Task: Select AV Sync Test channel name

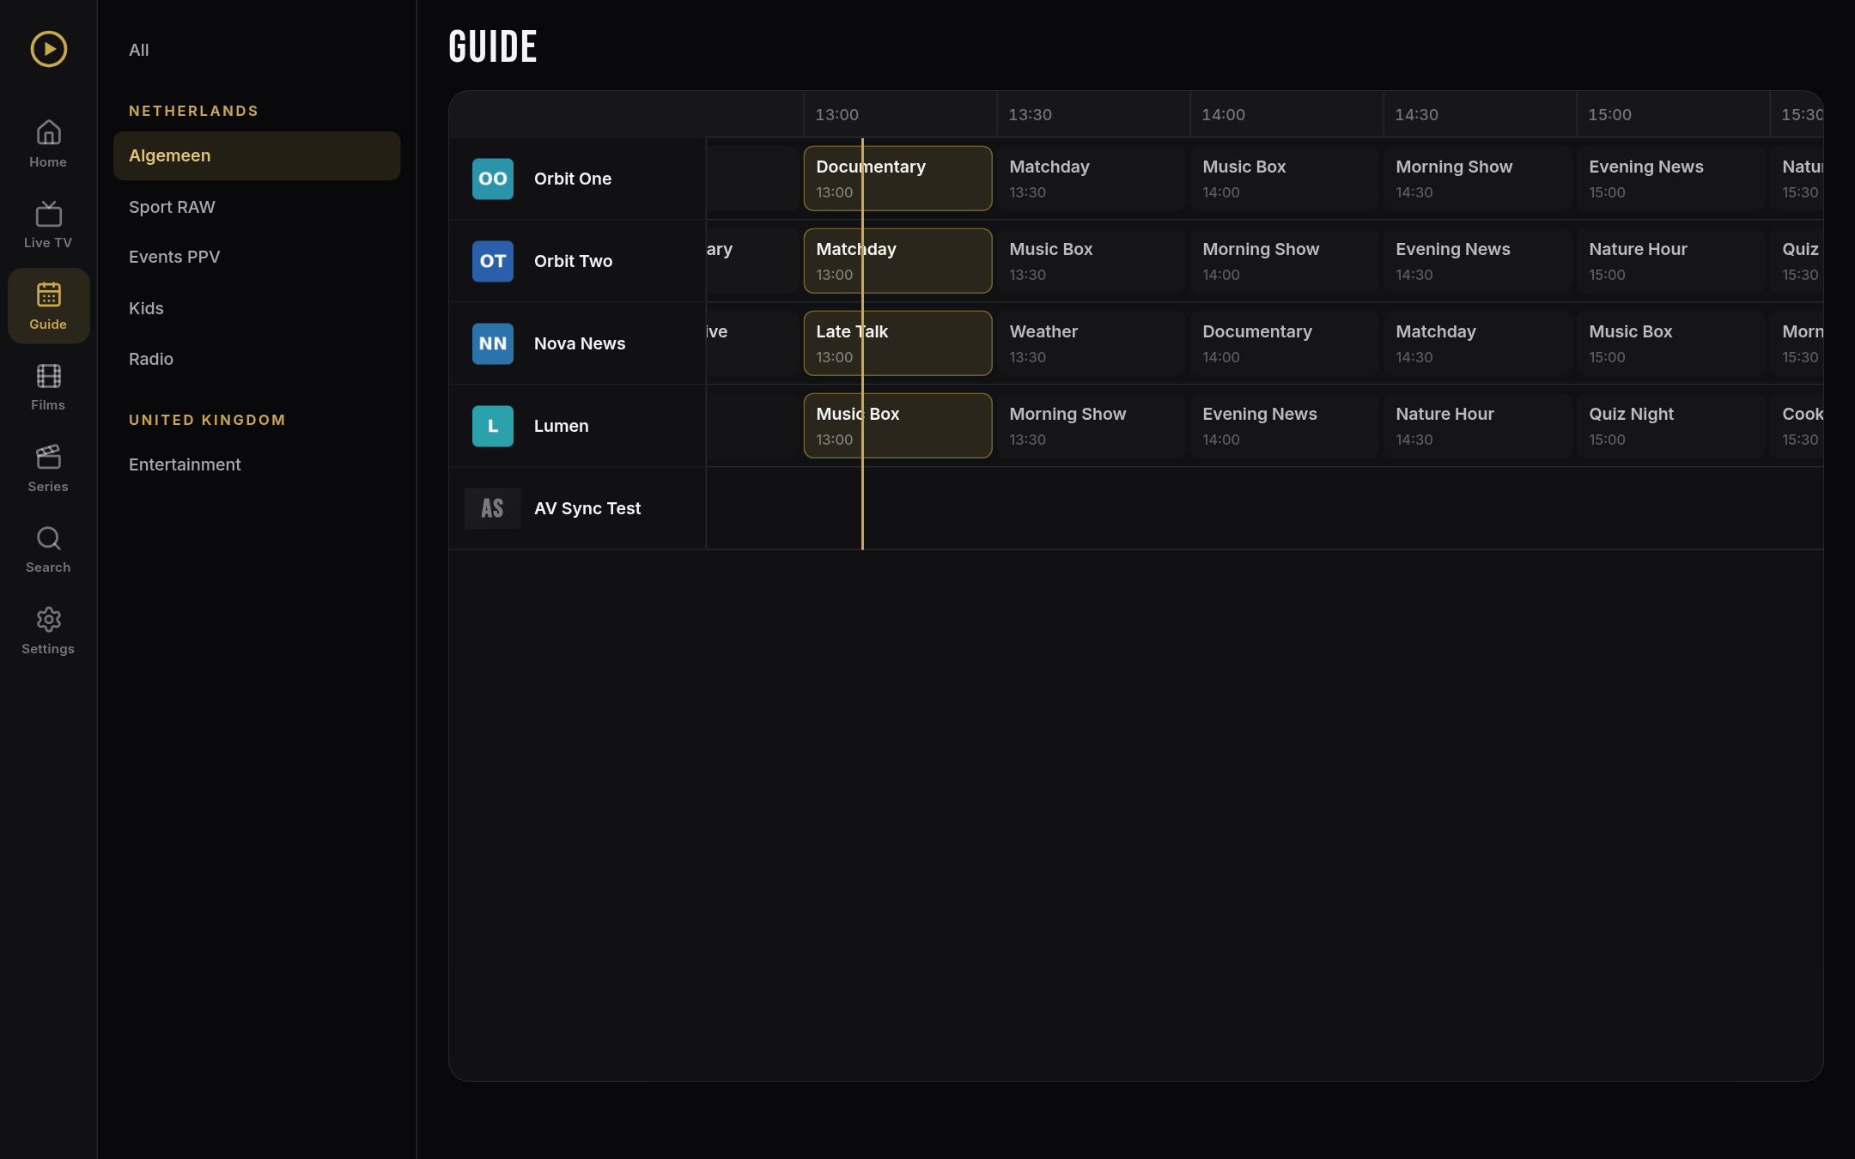Action: (587, 508)
